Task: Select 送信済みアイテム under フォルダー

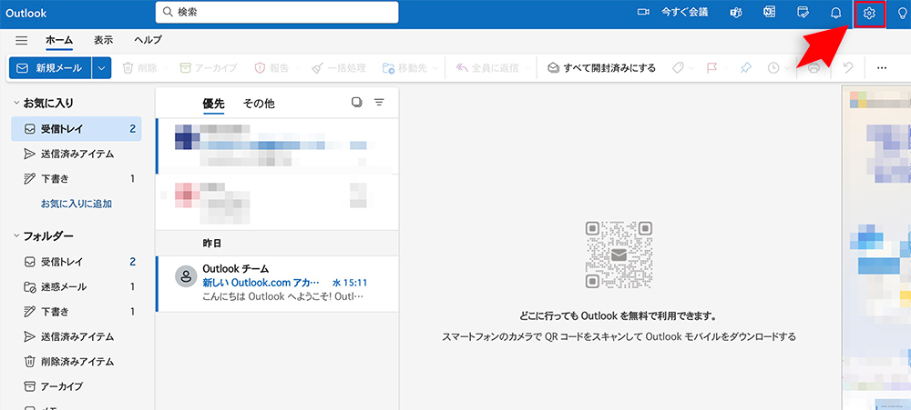Action: [x=77, y=336]
